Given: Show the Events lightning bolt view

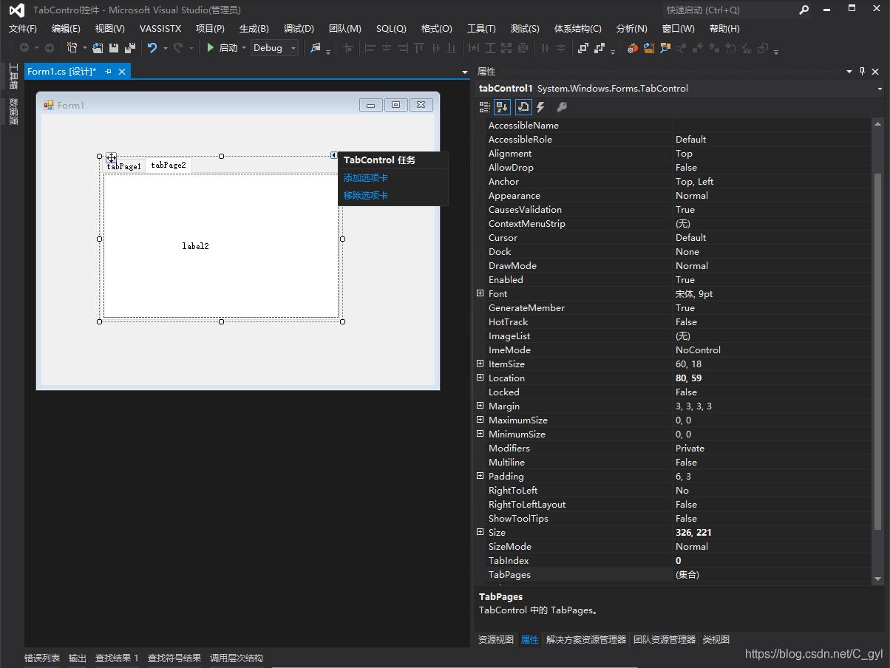Looking at the screenshot, I should point(540,107).
